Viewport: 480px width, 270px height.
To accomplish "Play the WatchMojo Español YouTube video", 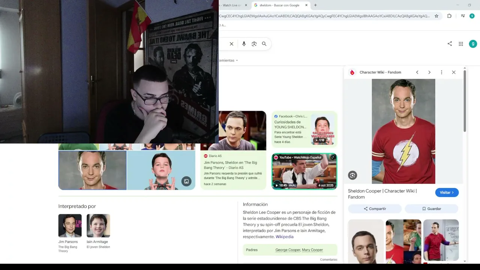I will tap(304, 171).
